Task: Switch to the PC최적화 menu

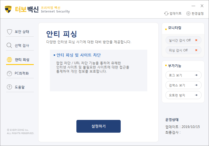Action: point(22,74)
